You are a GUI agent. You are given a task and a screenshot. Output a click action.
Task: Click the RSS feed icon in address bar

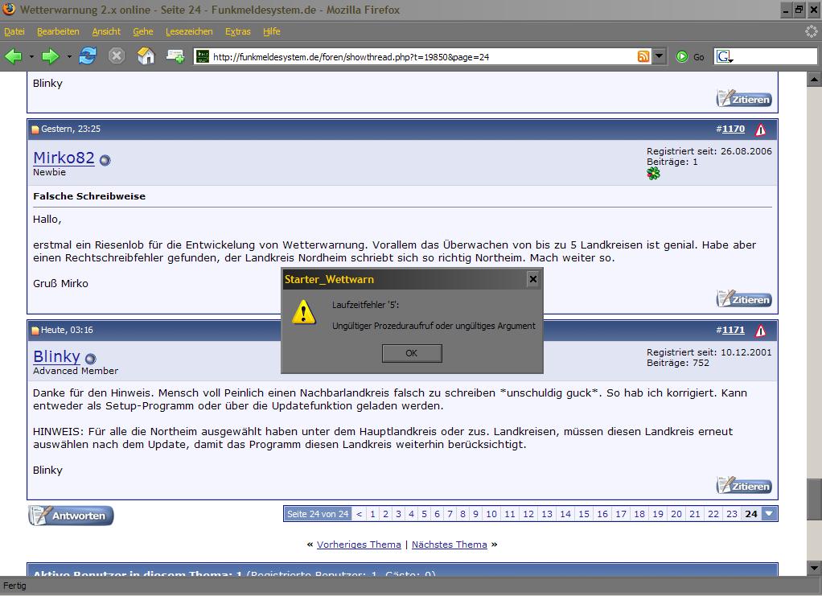[x=643, y=56]
